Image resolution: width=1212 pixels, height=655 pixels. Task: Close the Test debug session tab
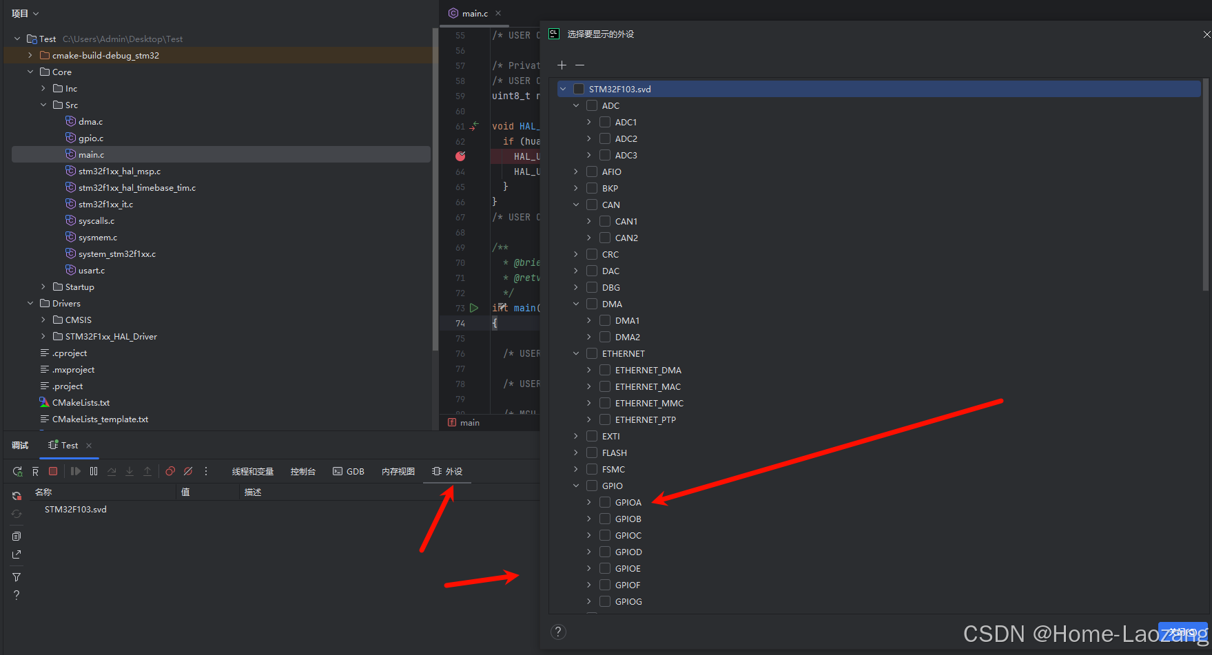(89, 446)
